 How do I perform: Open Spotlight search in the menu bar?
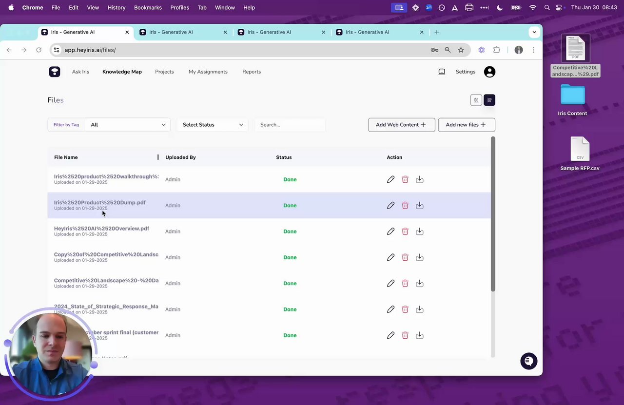click(547, 7)
